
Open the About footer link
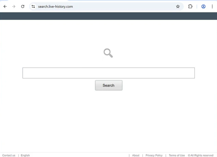click(136, 155)
